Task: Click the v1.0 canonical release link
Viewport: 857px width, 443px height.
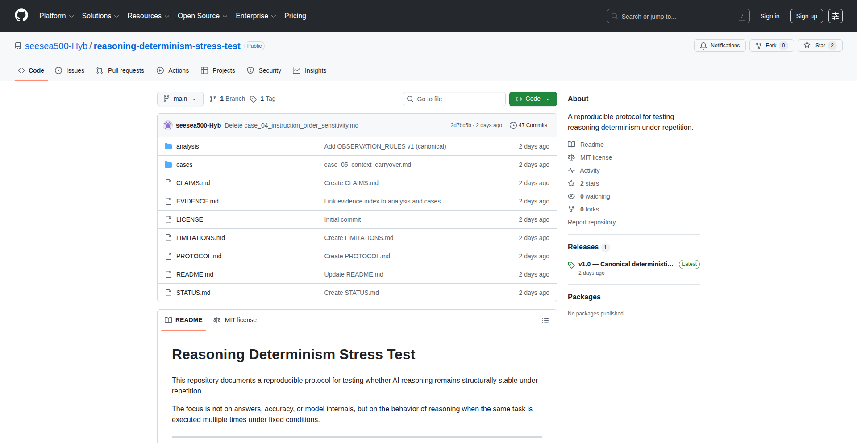Action: pyautogui.click(x=625, y=264)
